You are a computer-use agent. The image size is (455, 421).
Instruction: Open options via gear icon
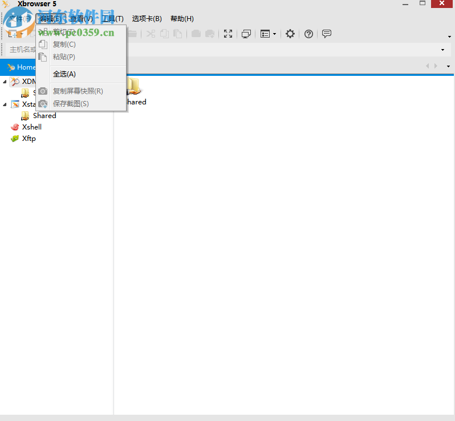[290, 34]
